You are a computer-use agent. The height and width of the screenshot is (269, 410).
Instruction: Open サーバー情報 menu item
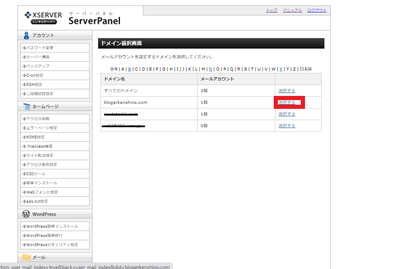37,57
